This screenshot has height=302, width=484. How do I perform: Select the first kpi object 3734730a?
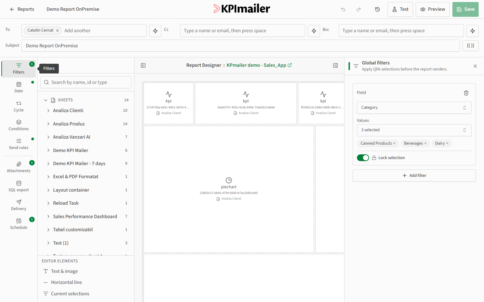[x=168, y=103]
